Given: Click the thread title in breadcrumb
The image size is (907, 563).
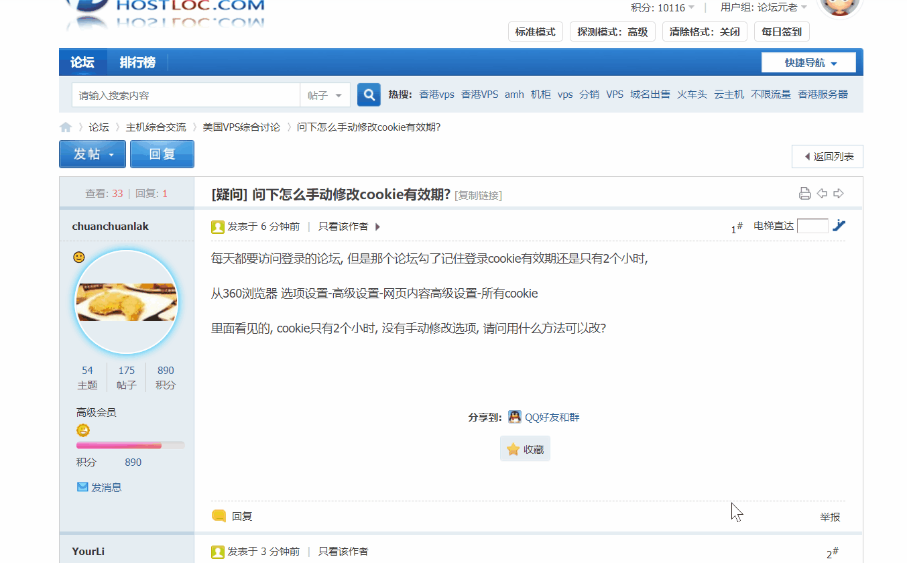Looking at the screenshot, I should point(369,127).
